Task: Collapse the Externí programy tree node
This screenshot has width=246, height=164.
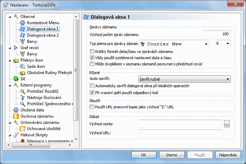Action: 10,85
